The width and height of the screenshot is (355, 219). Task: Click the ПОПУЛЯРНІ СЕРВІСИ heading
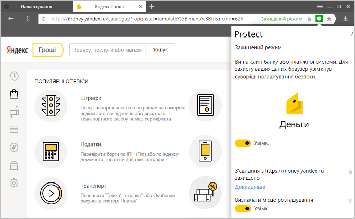[61, 81]
